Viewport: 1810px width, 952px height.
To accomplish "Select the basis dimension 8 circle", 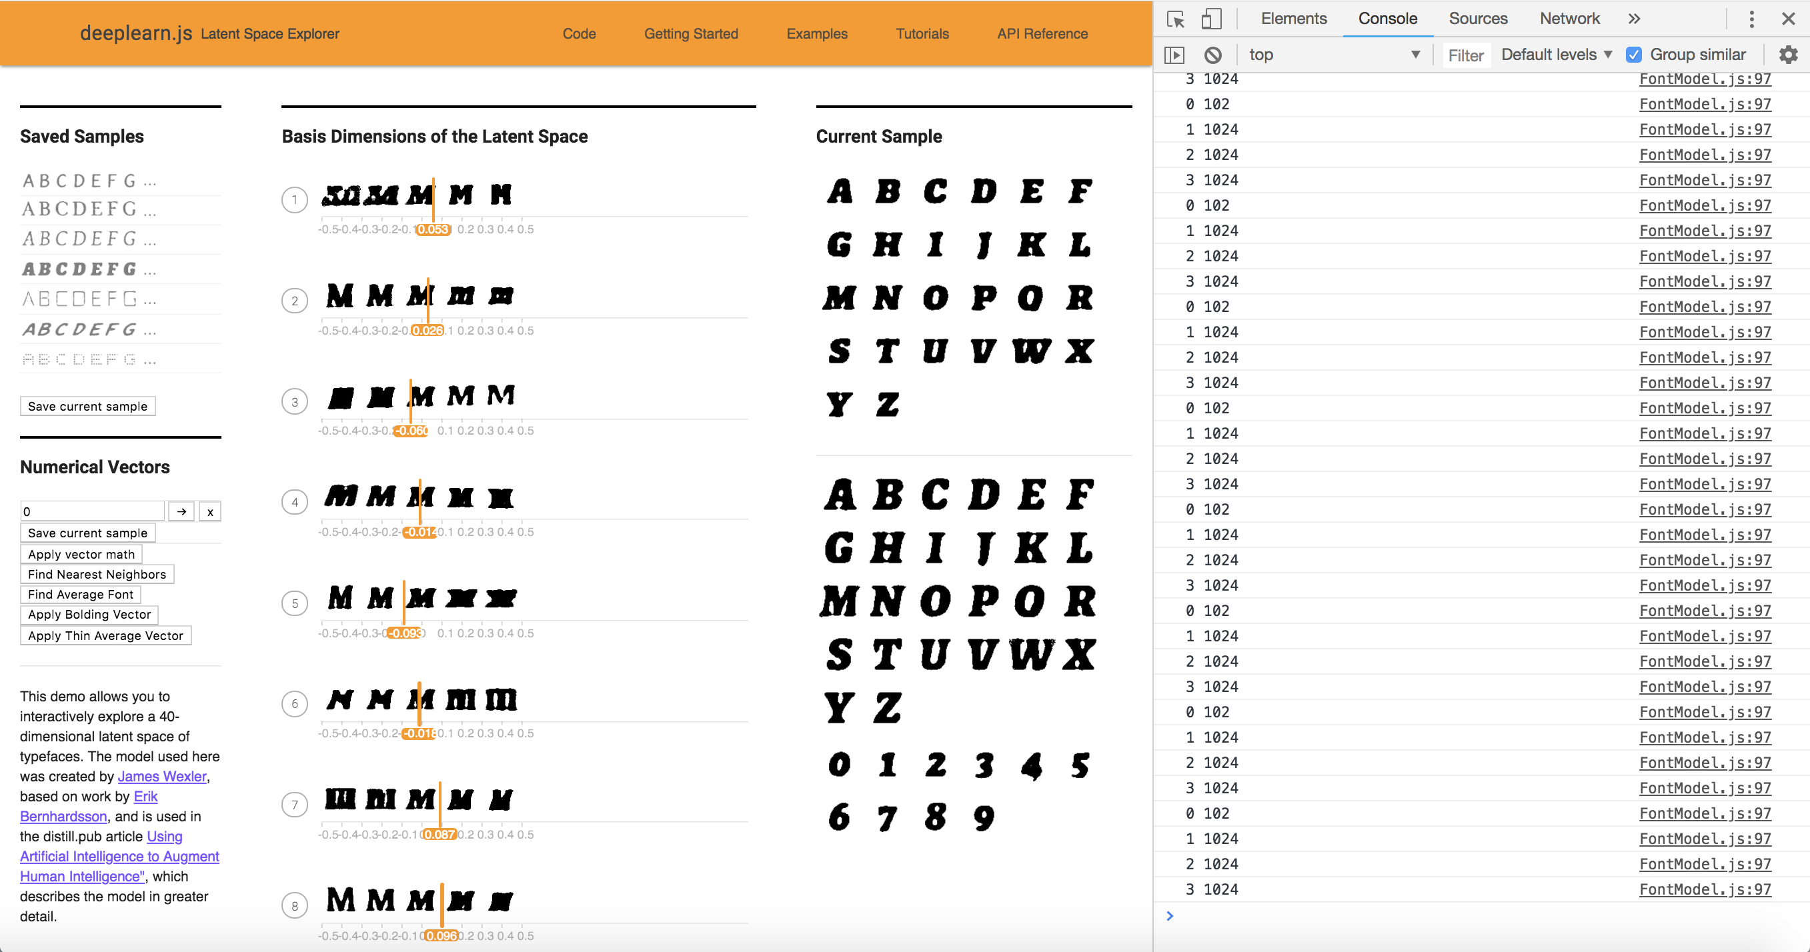I will click(294, 906).
